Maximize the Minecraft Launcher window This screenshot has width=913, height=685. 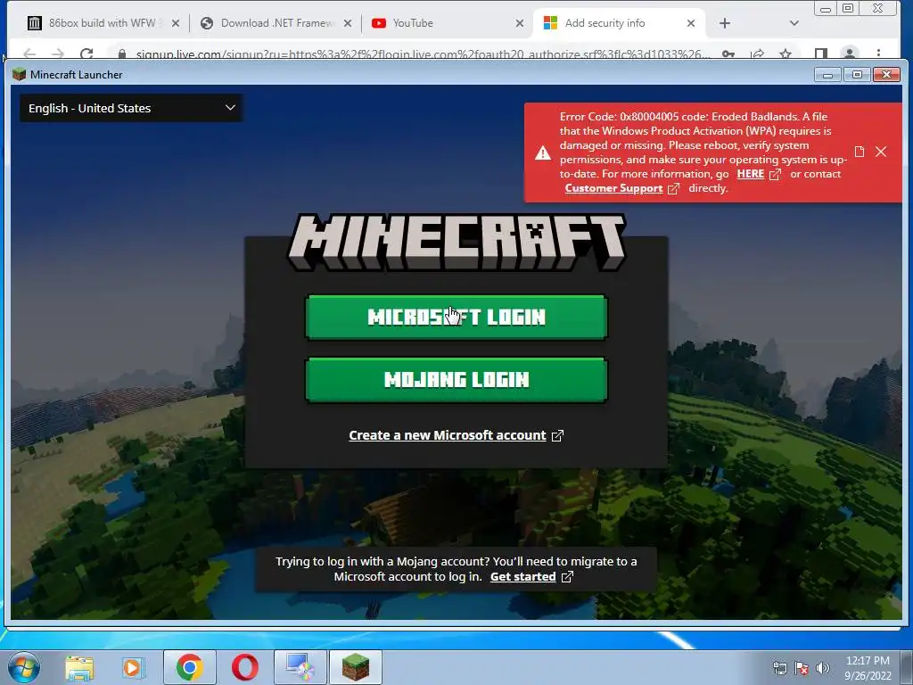click(857, 75)
